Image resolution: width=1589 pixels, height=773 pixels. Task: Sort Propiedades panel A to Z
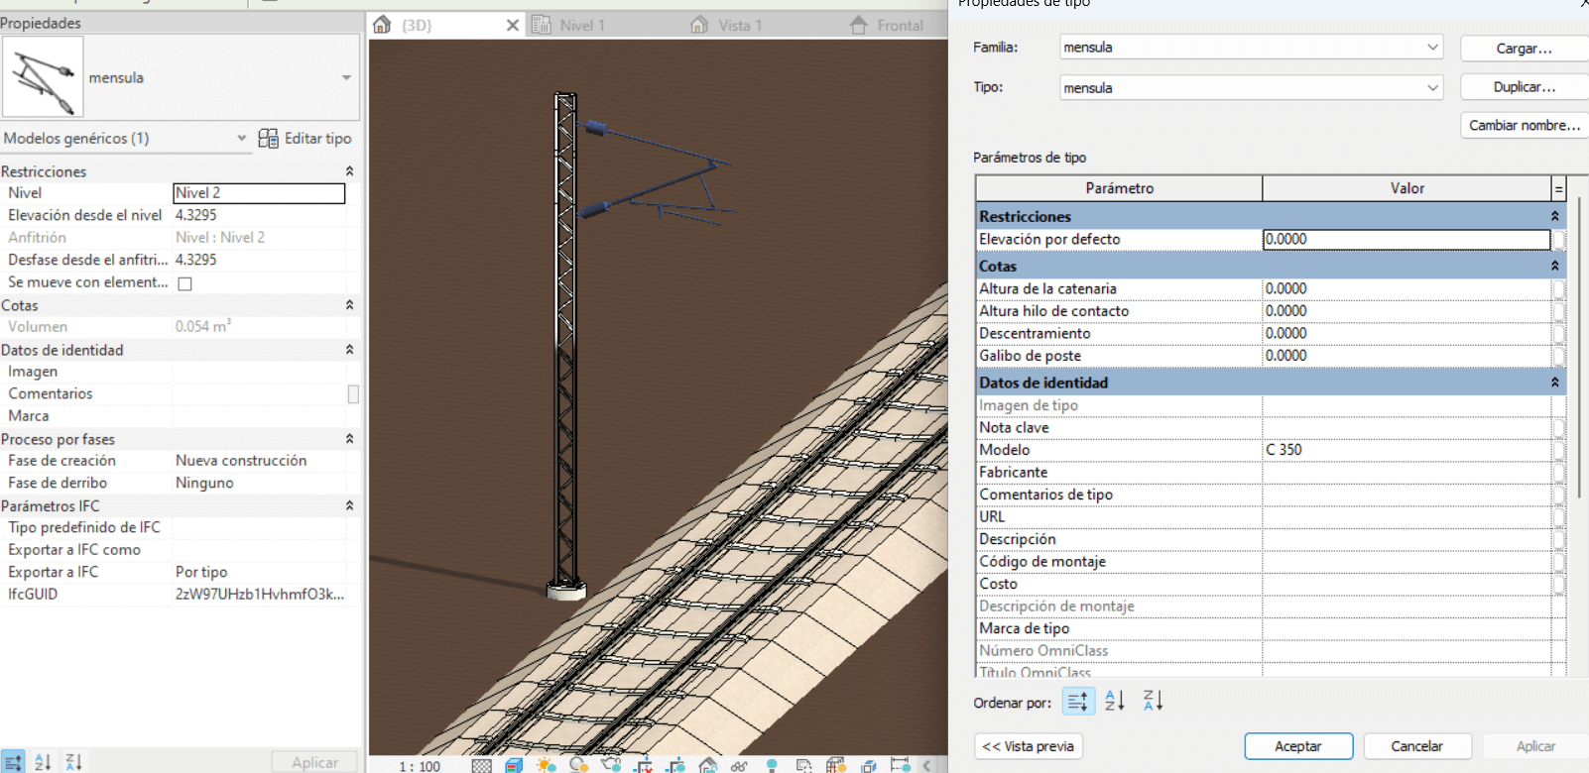[x=43, y=762]
